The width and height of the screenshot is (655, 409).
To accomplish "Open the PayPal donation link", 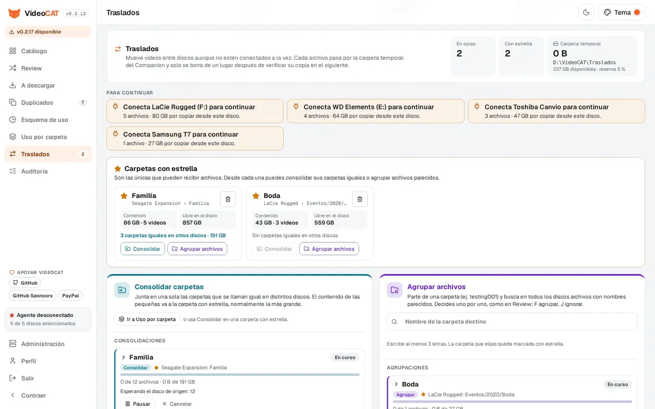I will tap(70, 296).
